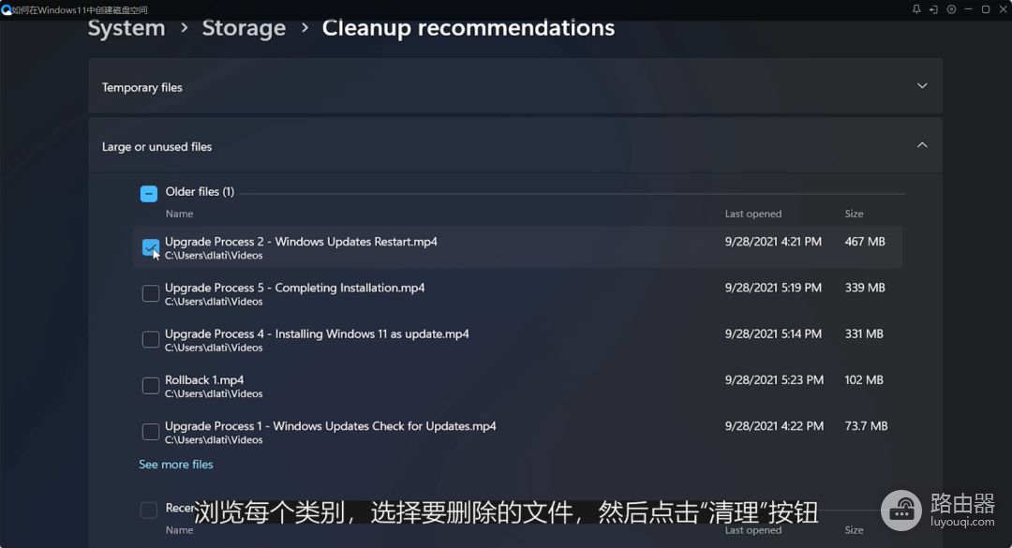Click the pin window icon in title bar
Viewport: 1012px width, 548px height.
point(916,9)
